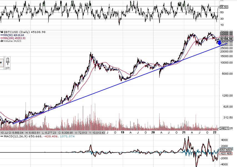
Task: Click the boxed 45108.98 current price tag
Action: [226, 39]
